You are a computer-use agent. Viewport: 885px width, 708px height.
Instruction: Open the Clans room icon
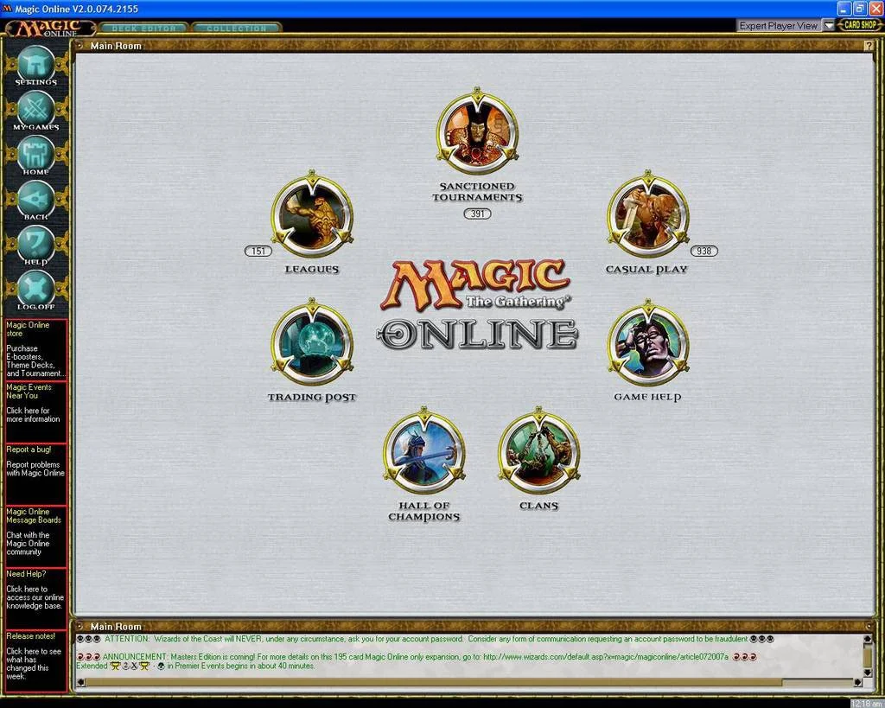tap(538, 452)
